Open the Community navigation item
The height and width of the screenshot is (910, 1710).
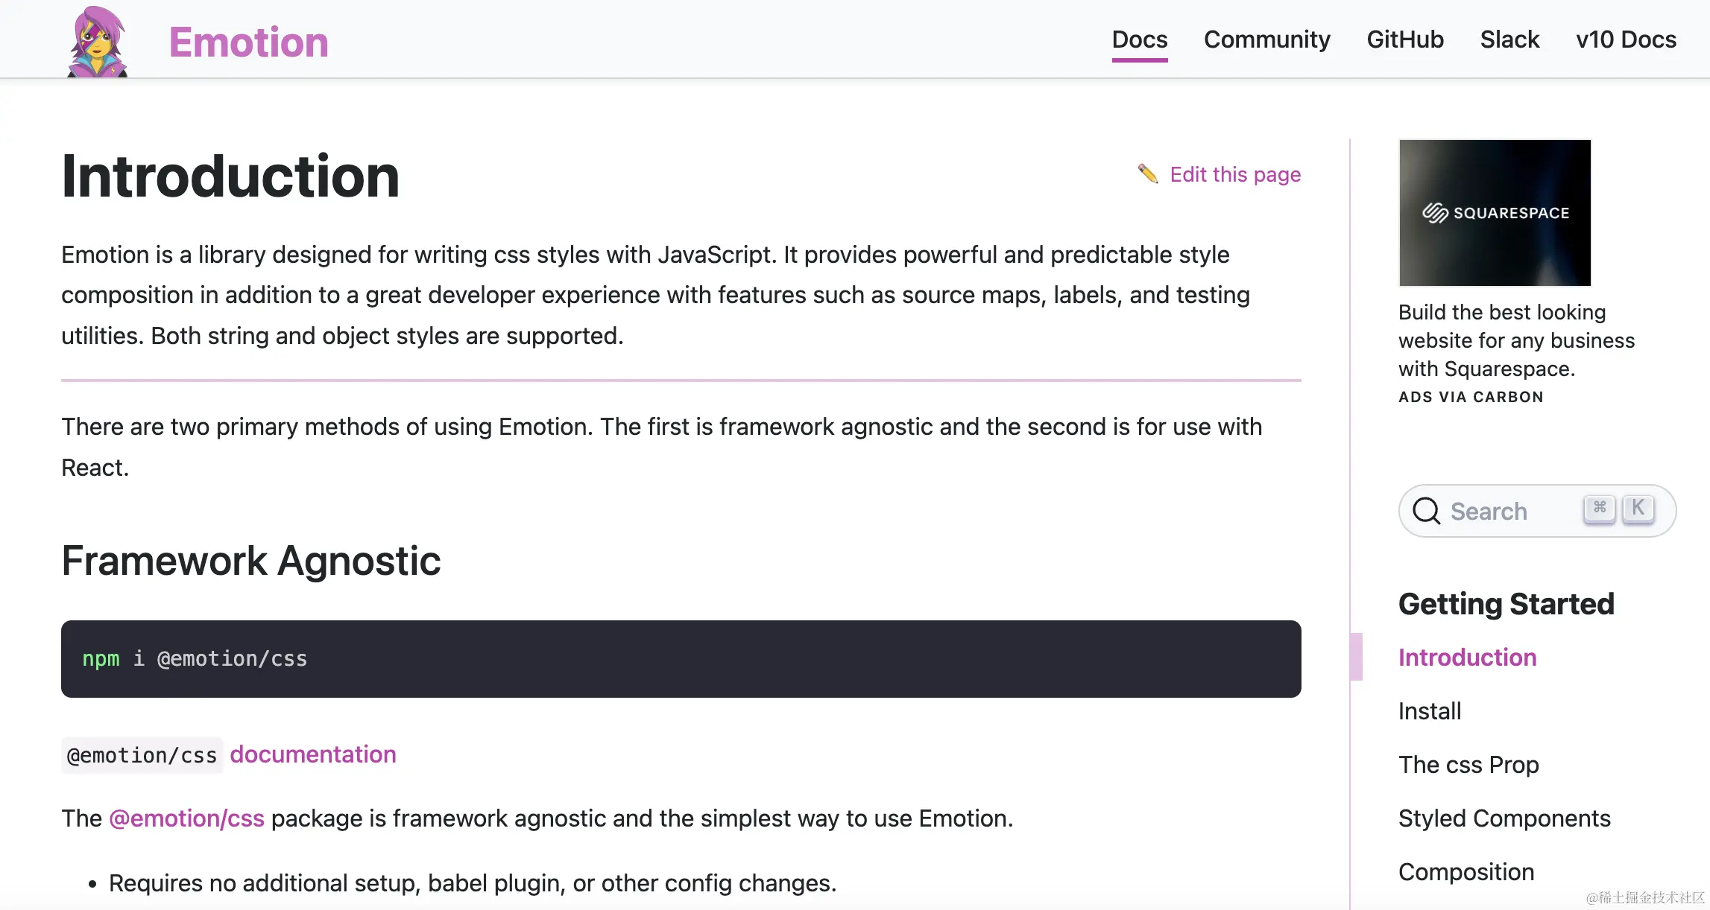[x=1266, y=39]
